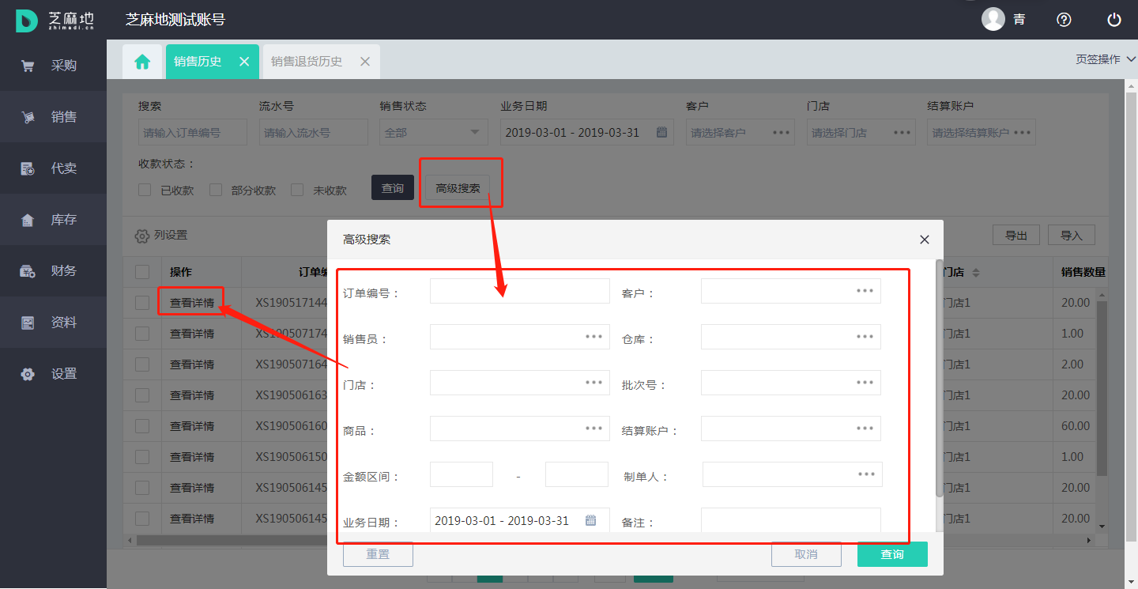
Task: Close the 销售退货历史 tab
Action: pyautogui.click(x=365, y=62)
